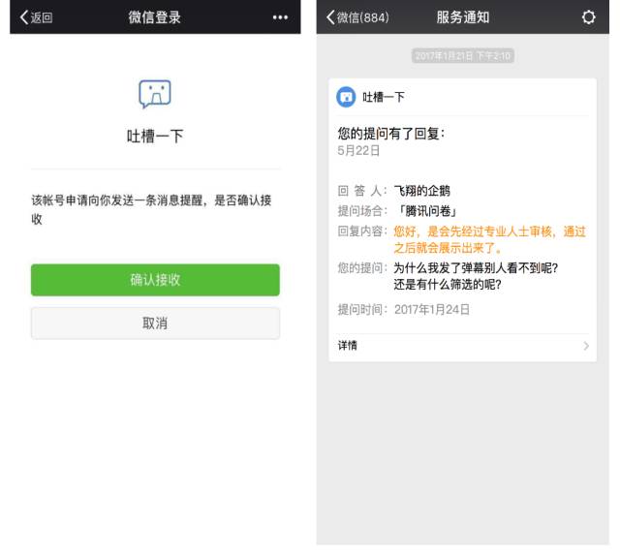Click the 微信登录 page title

(155, 17)
